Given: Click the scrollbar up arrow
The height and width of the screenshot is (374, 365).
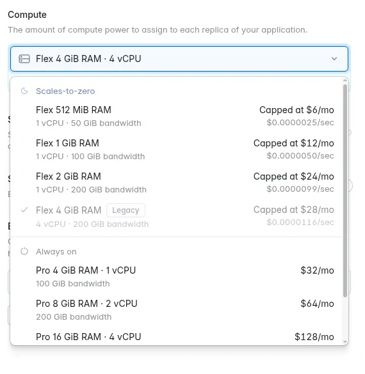Looking at the screenshot, I should [345, 81].
